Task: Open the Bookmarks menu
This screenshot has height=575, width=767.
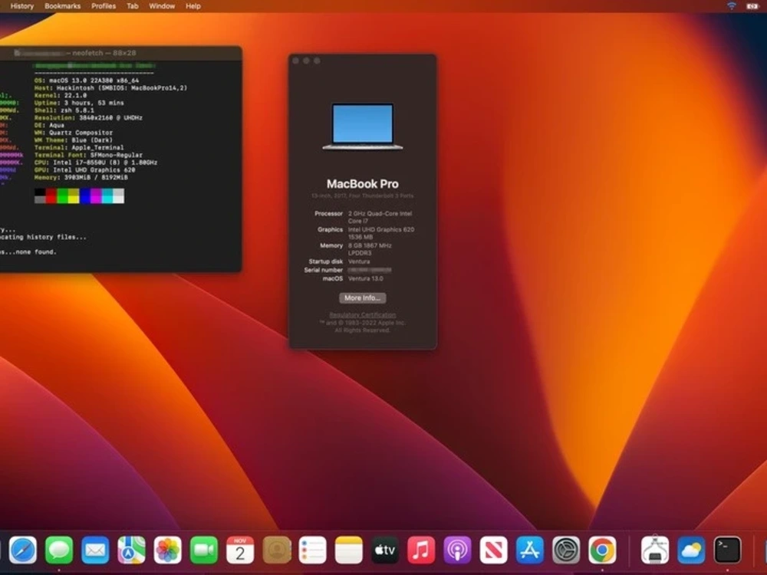Action: [x=63, y=6]
